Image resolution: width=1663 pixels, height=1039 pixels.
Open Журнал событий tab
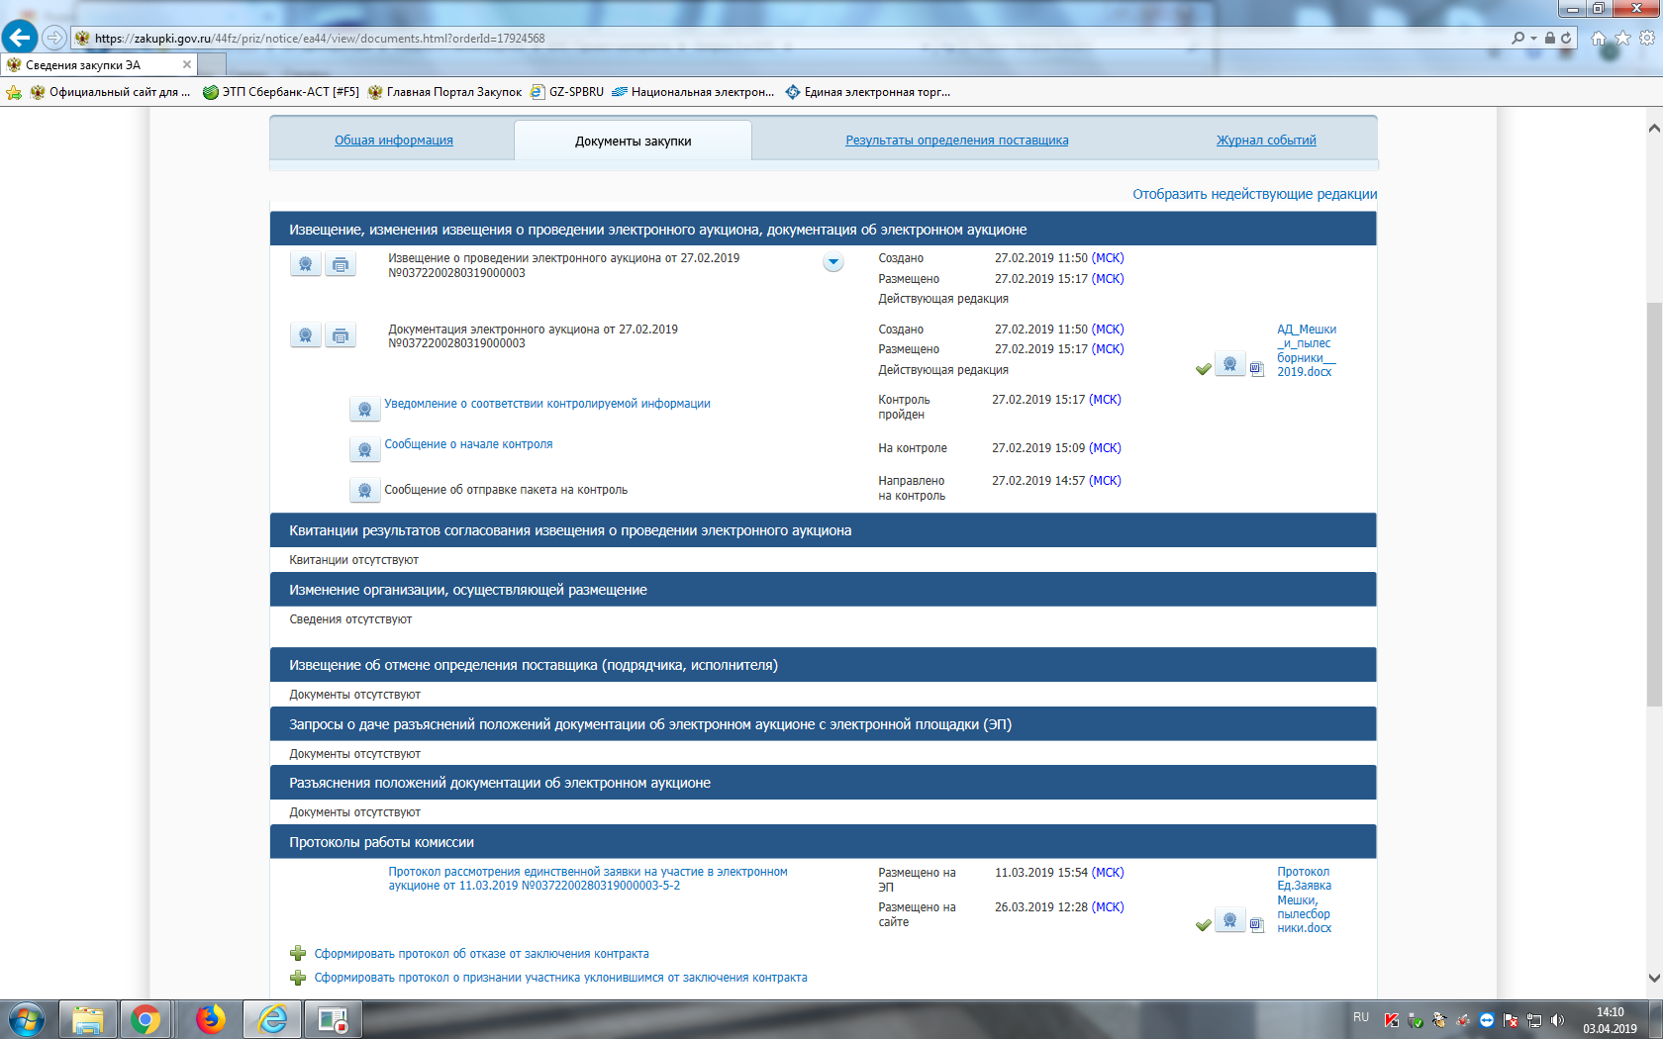(1266, 141)
